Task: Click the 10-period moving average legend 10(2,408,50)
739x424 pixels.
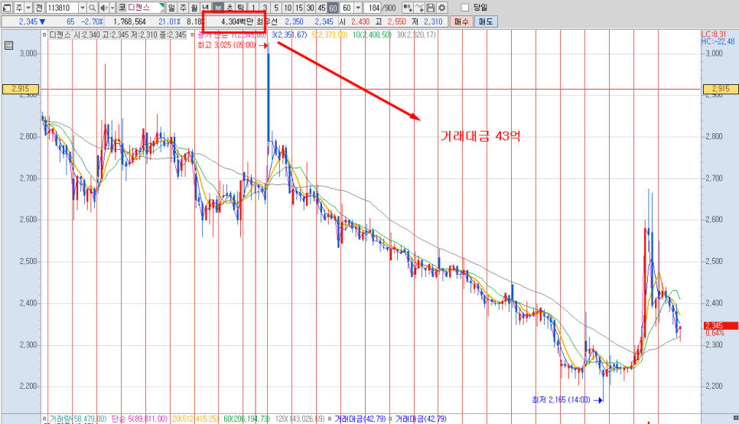Action: click(371, 35)
